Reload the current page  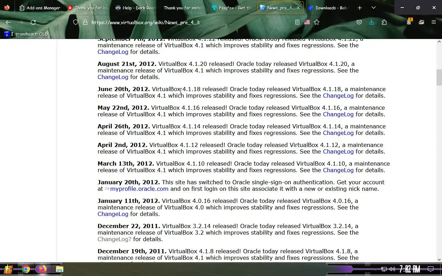[33, 22]
